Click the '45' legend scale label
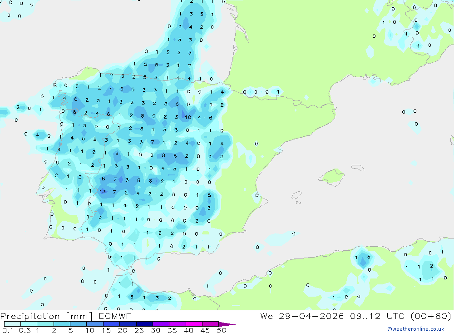Viewport: 454px width, 333px height. coord(205,330)
